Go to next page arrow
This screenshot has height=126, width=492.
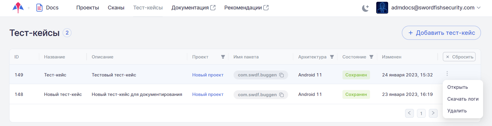433,113
